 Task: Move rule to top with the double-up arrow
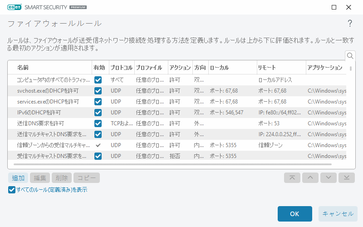tap(292, 178)
